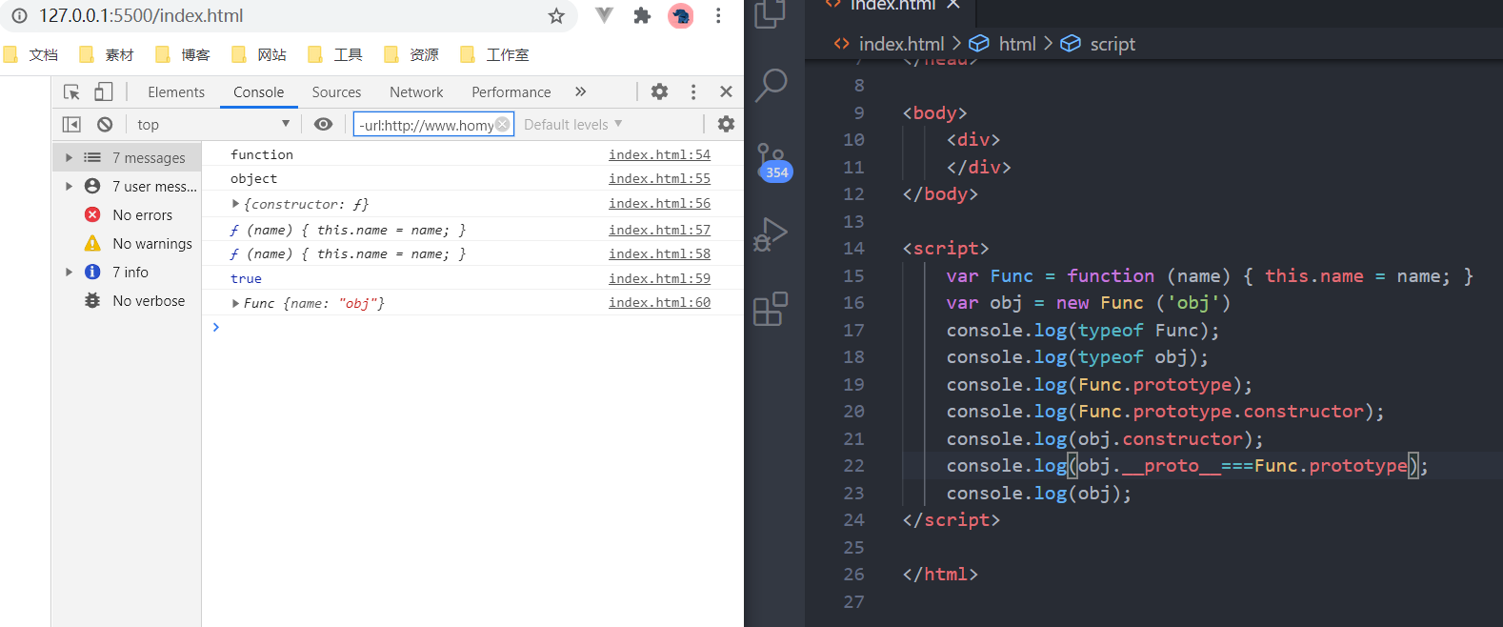1503x627 pixels.
Task: Open the DevTools settings gear
Action: coord(659,91)
